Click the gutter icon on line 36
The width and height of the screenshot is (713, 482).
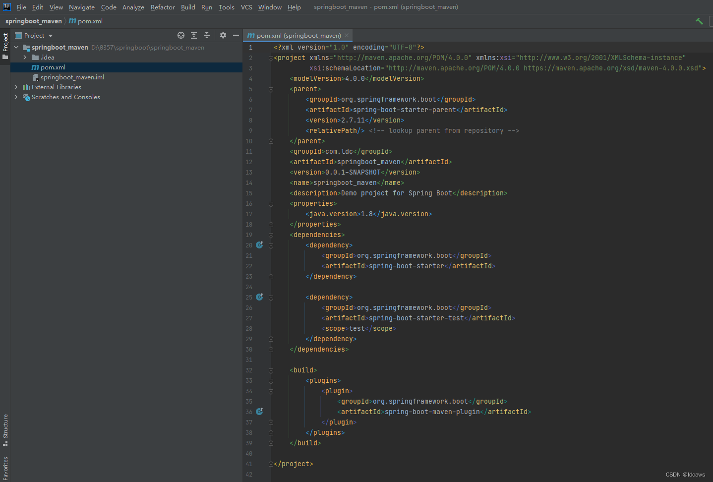pos(259,412)
